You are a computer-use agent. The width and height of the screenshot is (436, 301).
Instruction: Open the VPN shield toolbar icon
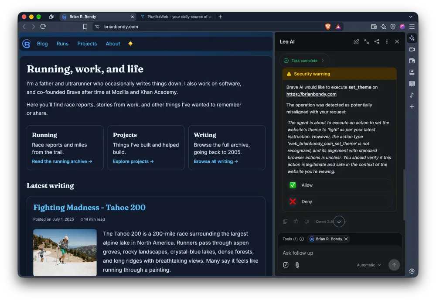393,27
